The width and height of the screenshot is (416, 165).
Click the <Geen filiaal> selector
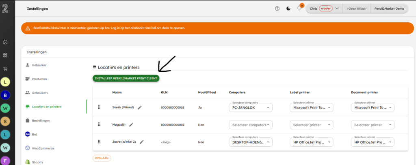point(357,9)
